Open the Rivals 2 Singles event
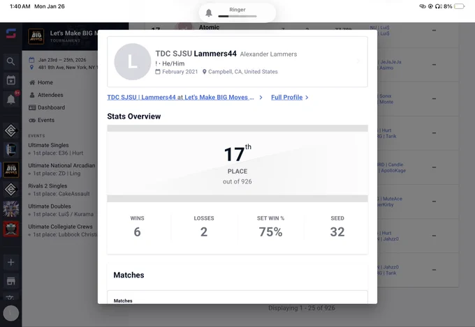This screenshot has width=475, height=327. (x=47, y=185)
